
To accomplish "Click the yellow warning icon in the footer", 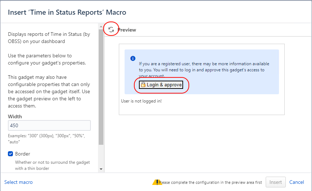I will (x=157, y=182).
